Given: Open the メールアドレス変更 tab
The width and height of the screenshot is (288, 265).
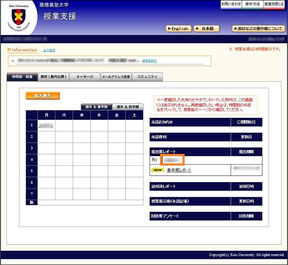Looking at the screenshot, I should (115, 77).
